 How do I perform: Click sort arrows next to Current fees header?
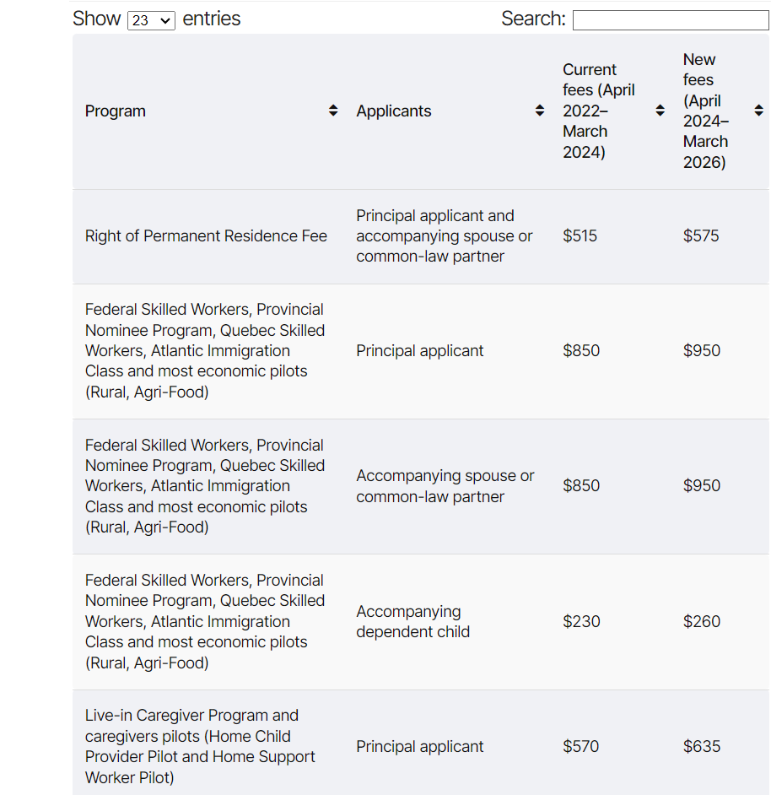[660, 111]
